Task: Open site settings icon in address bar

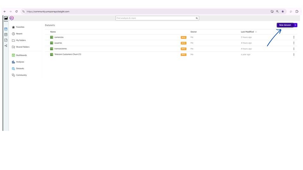Action: pos(23,12)
